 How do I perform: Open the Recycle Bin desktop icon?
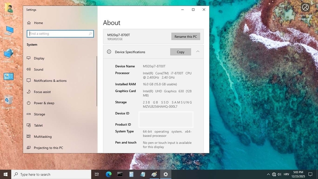point(8,102)
